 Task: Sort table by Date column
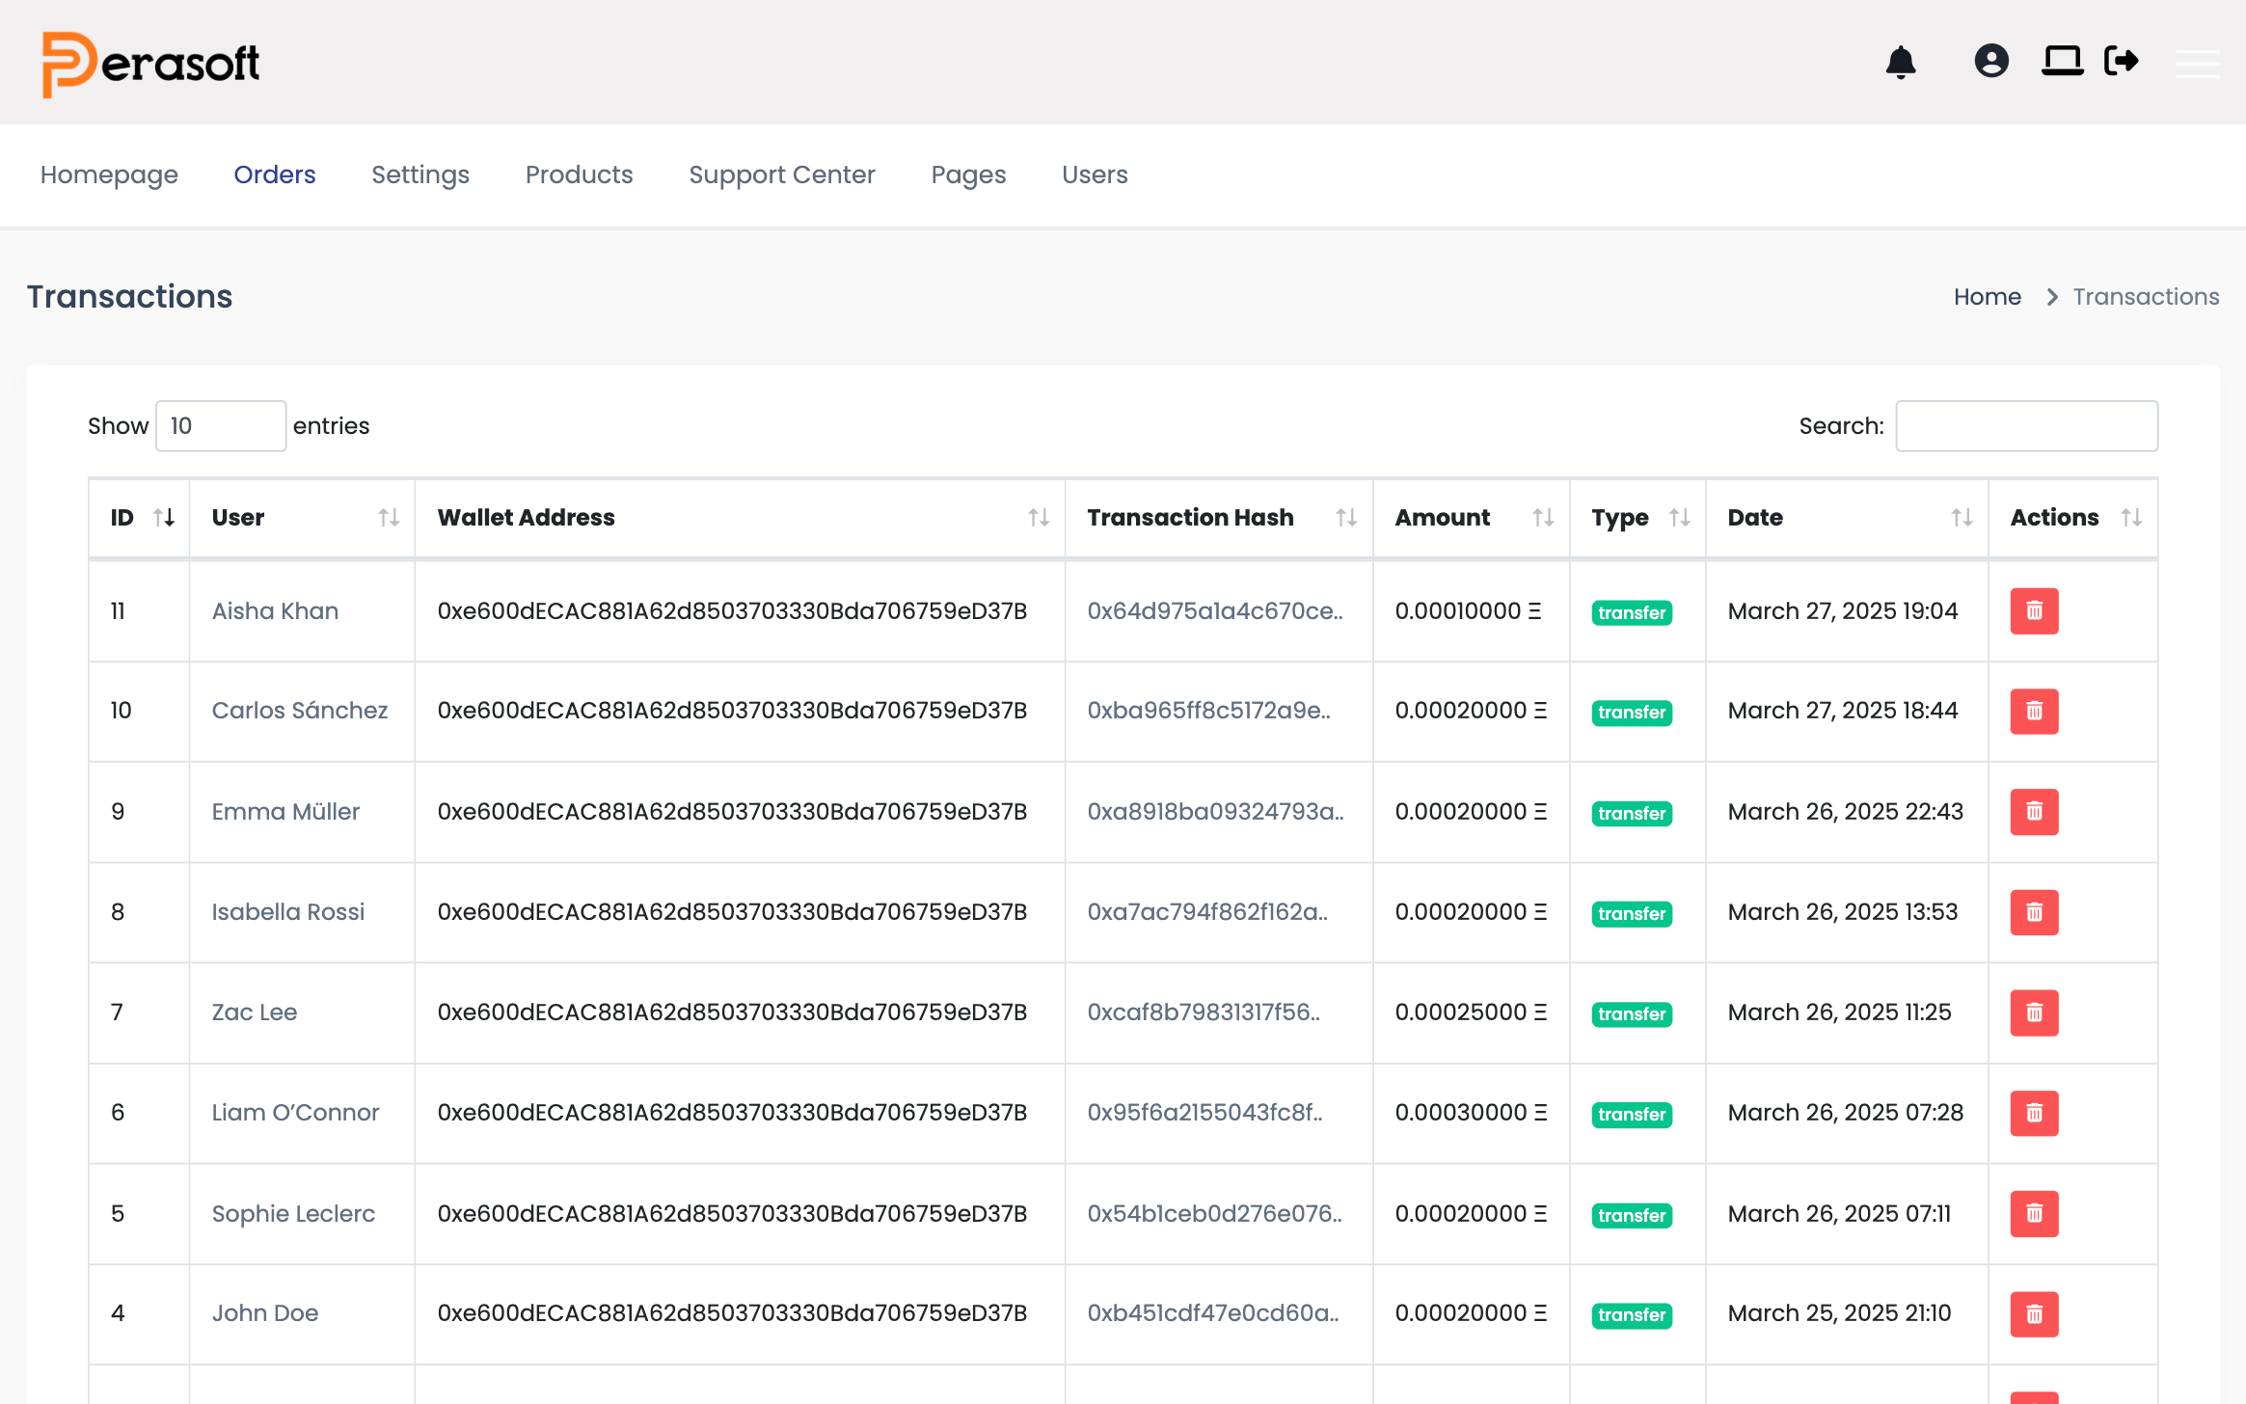click(x=1847, y=518)
